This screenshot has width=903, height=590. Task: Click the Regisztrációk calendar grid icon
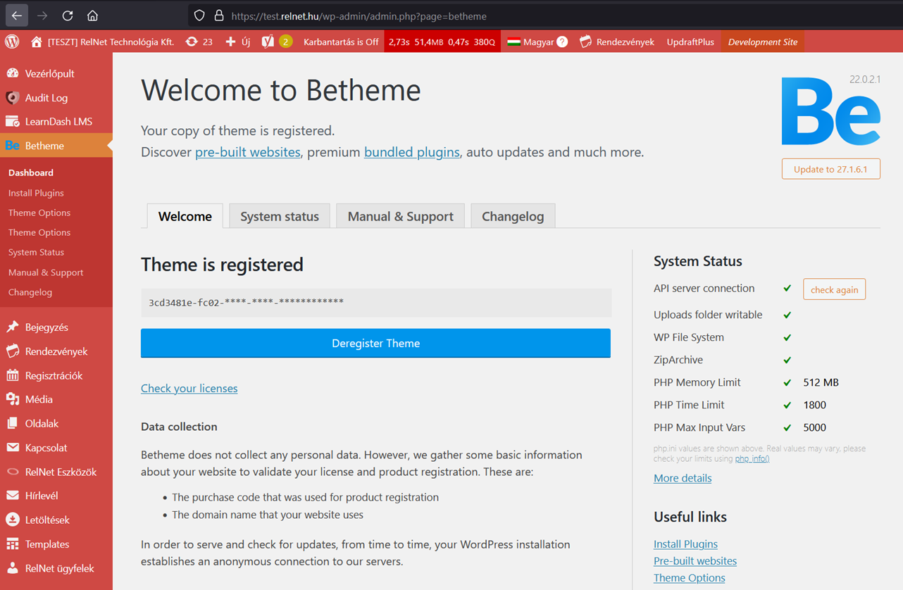(13, 375)
